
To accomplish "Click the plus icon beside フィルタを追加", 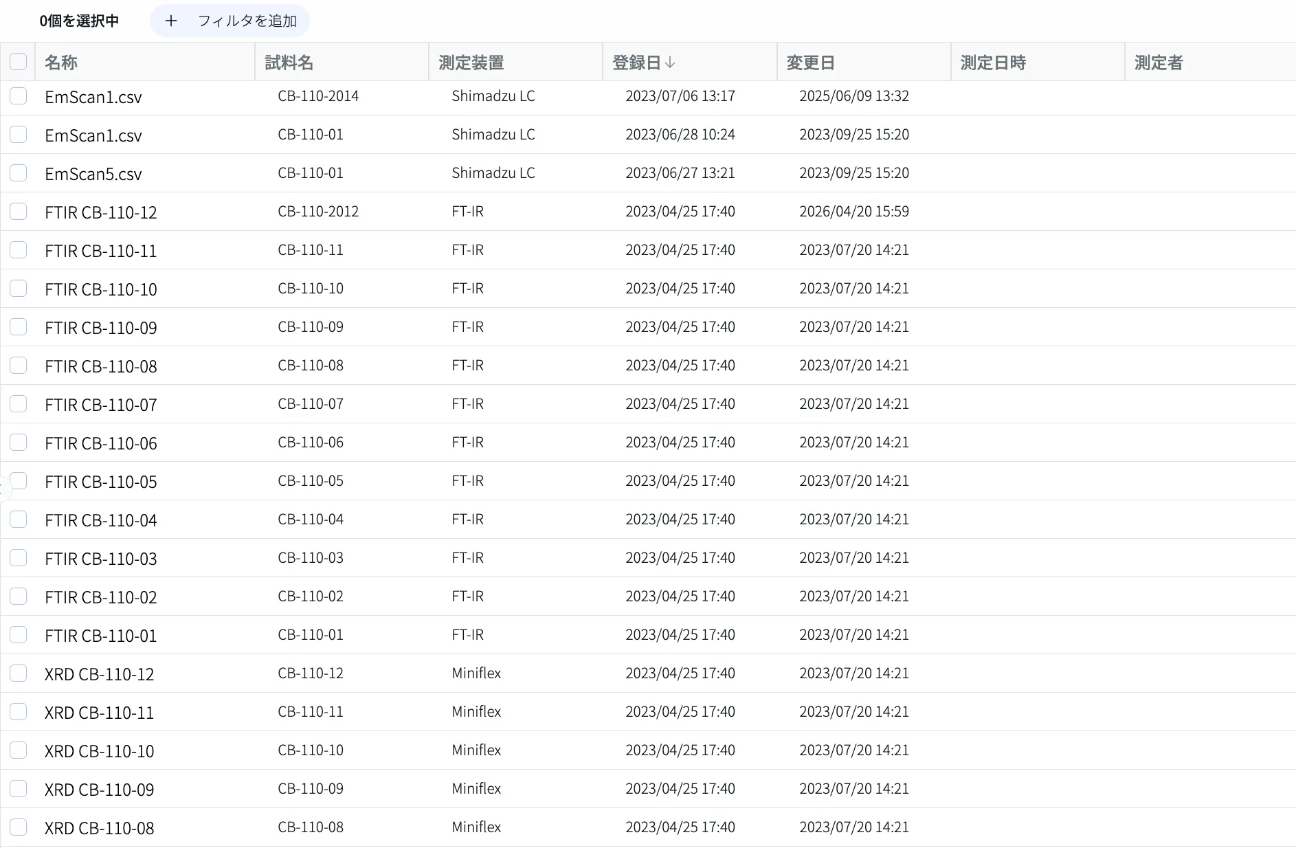I will click(171, 21).
